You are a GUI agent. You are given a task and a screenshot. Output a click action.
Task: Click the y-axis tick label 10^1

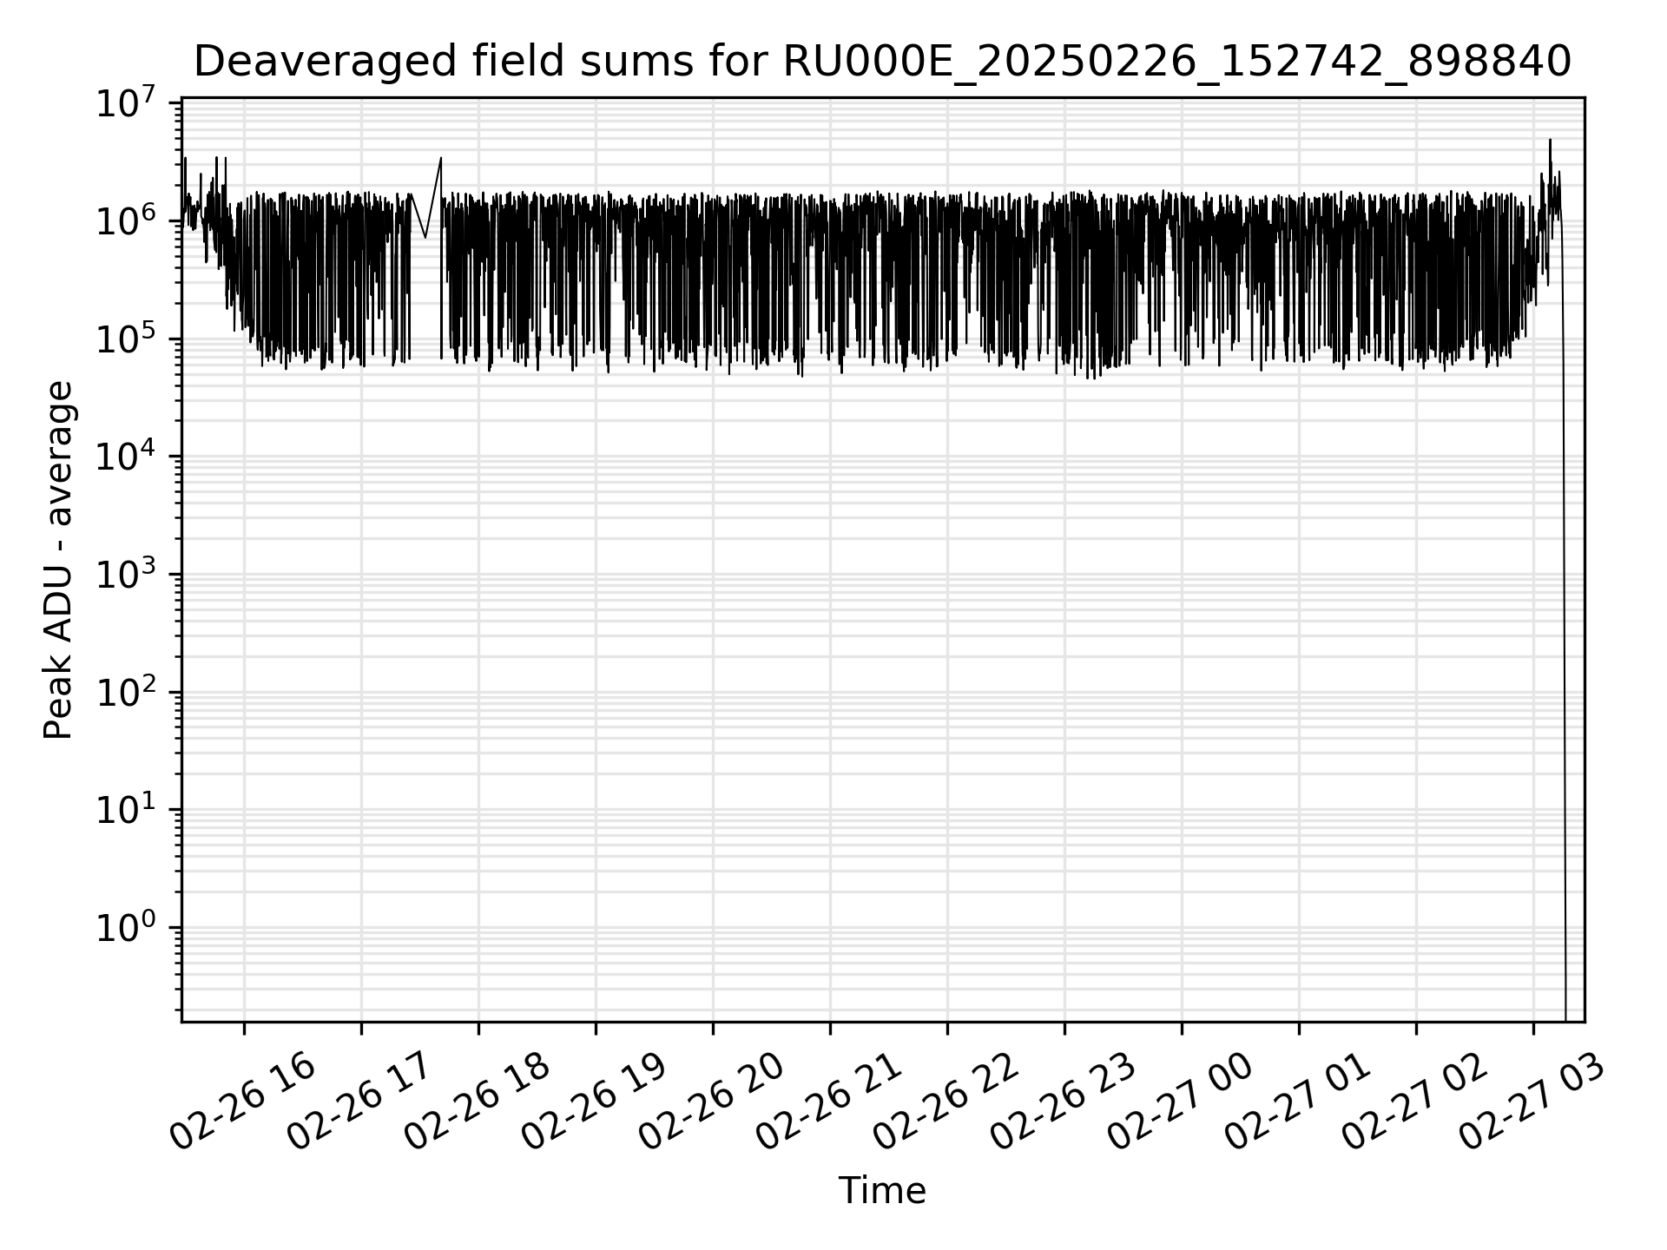[127, 811]
